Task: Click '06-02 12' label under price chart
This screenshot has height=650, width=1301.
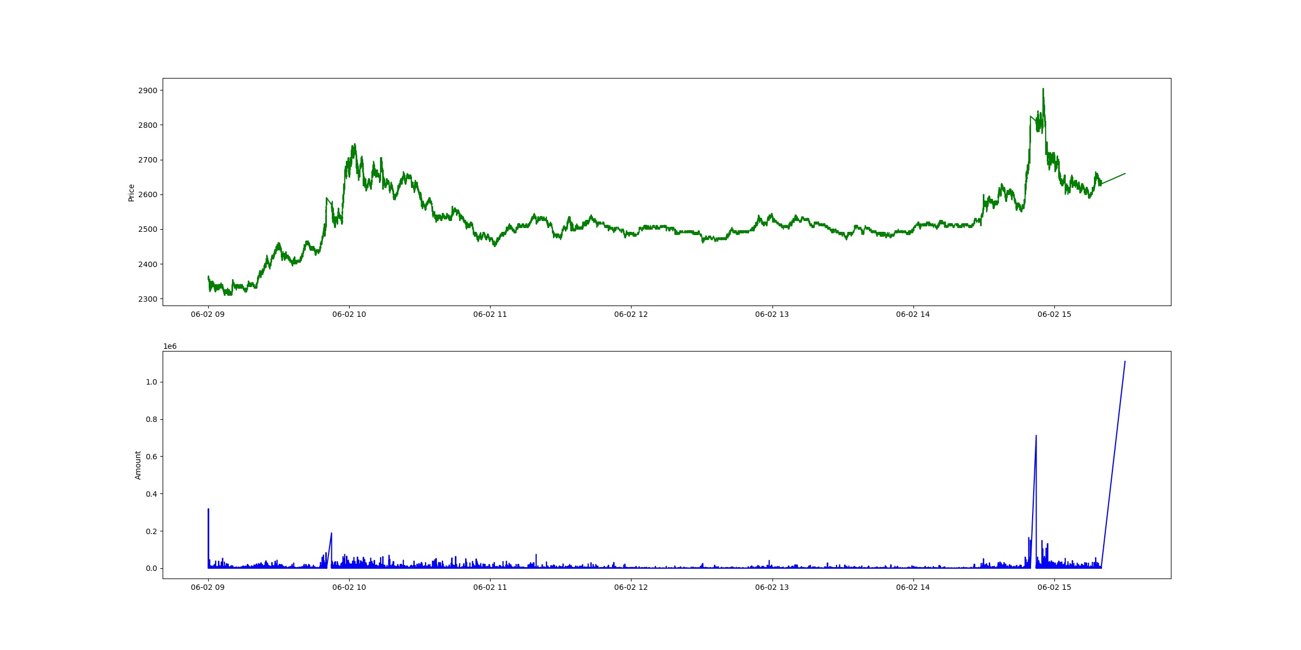Action: click(x=631, y=314)
